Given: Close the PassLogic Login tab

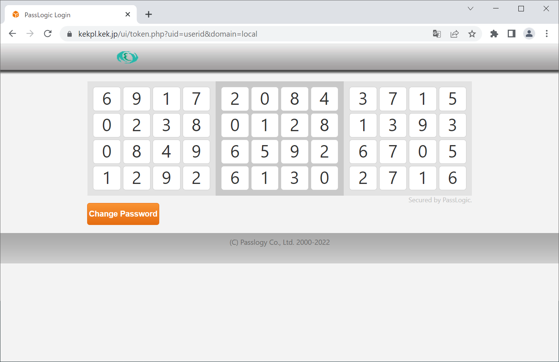Looking at the screenshot, I should [x=128, y=15].
